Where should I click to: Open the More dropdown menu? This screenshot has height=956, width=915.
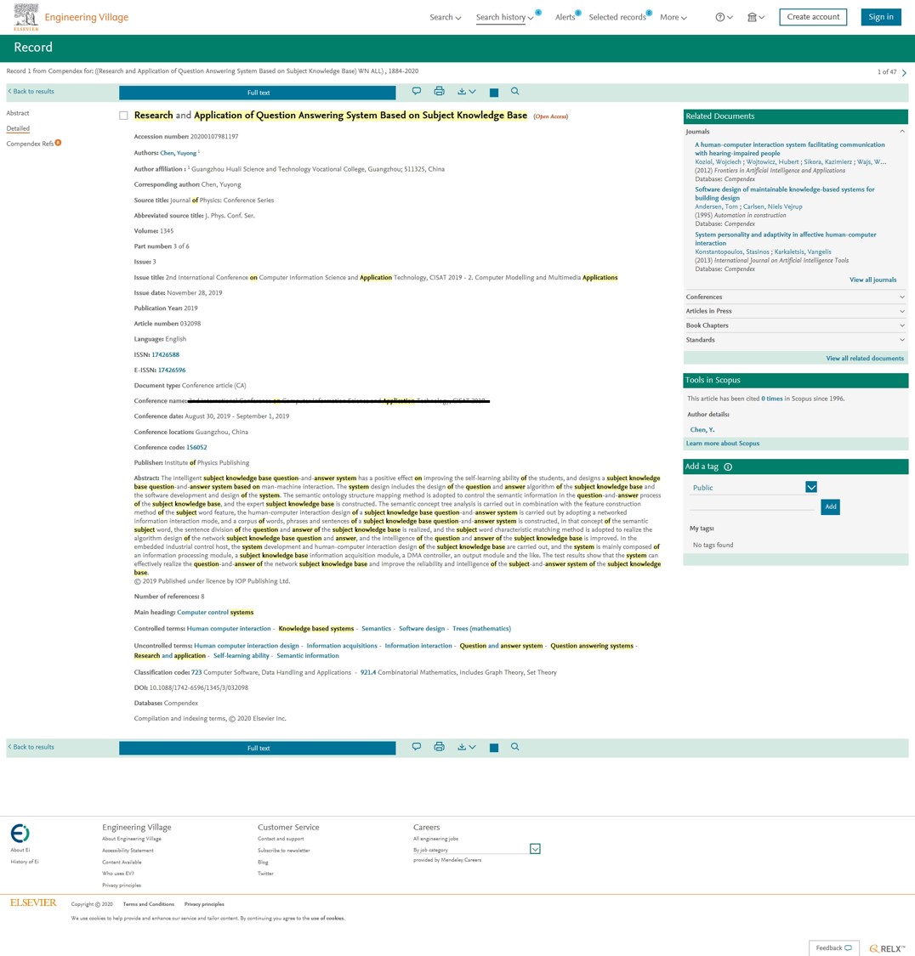click(x=673, y=17)
